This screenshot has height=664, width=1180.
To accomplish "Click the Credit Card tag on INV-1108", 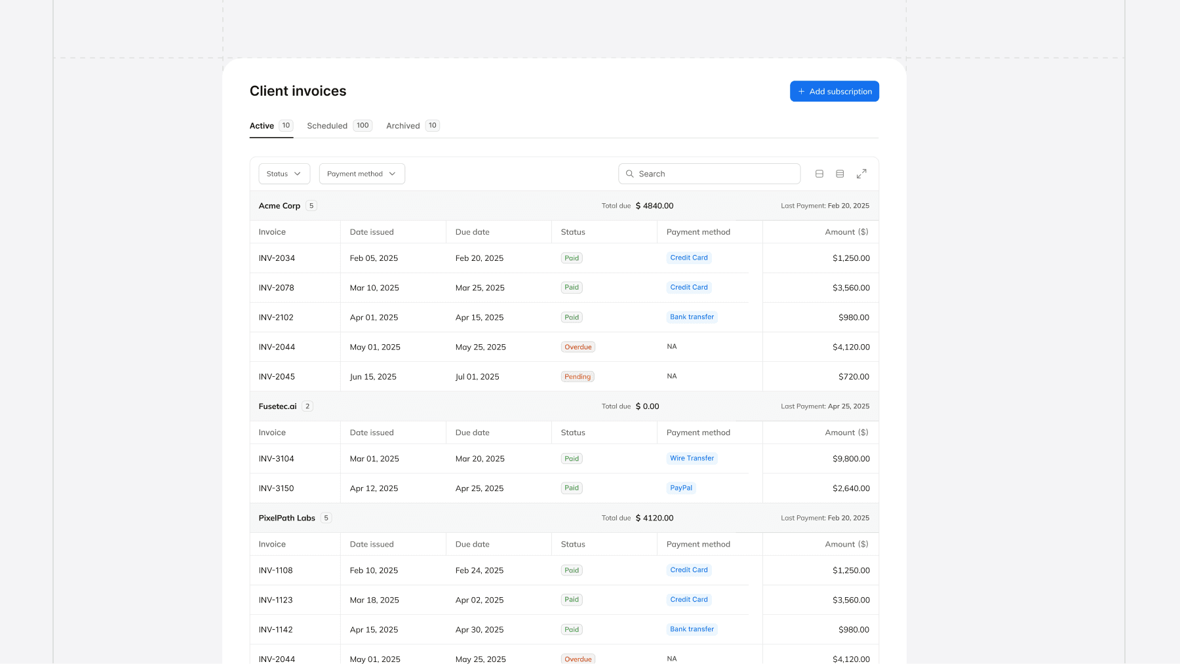I will tap(689, 570).
